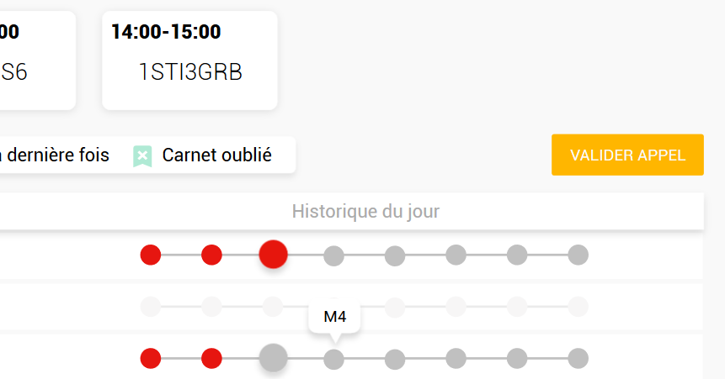The image size is (725, 379).
Task: Click the Carnet oublié bookmark icon
Action: [x=143, y=156]
